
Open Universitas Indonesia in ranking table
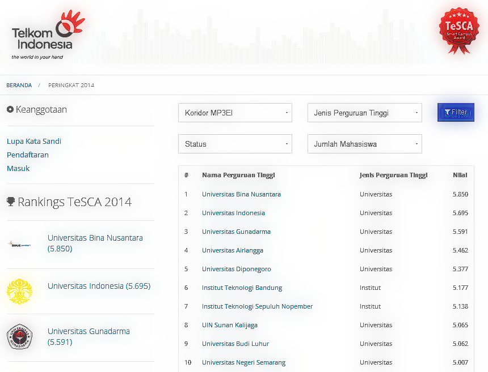pyautogui.click(x=233, y=213)
